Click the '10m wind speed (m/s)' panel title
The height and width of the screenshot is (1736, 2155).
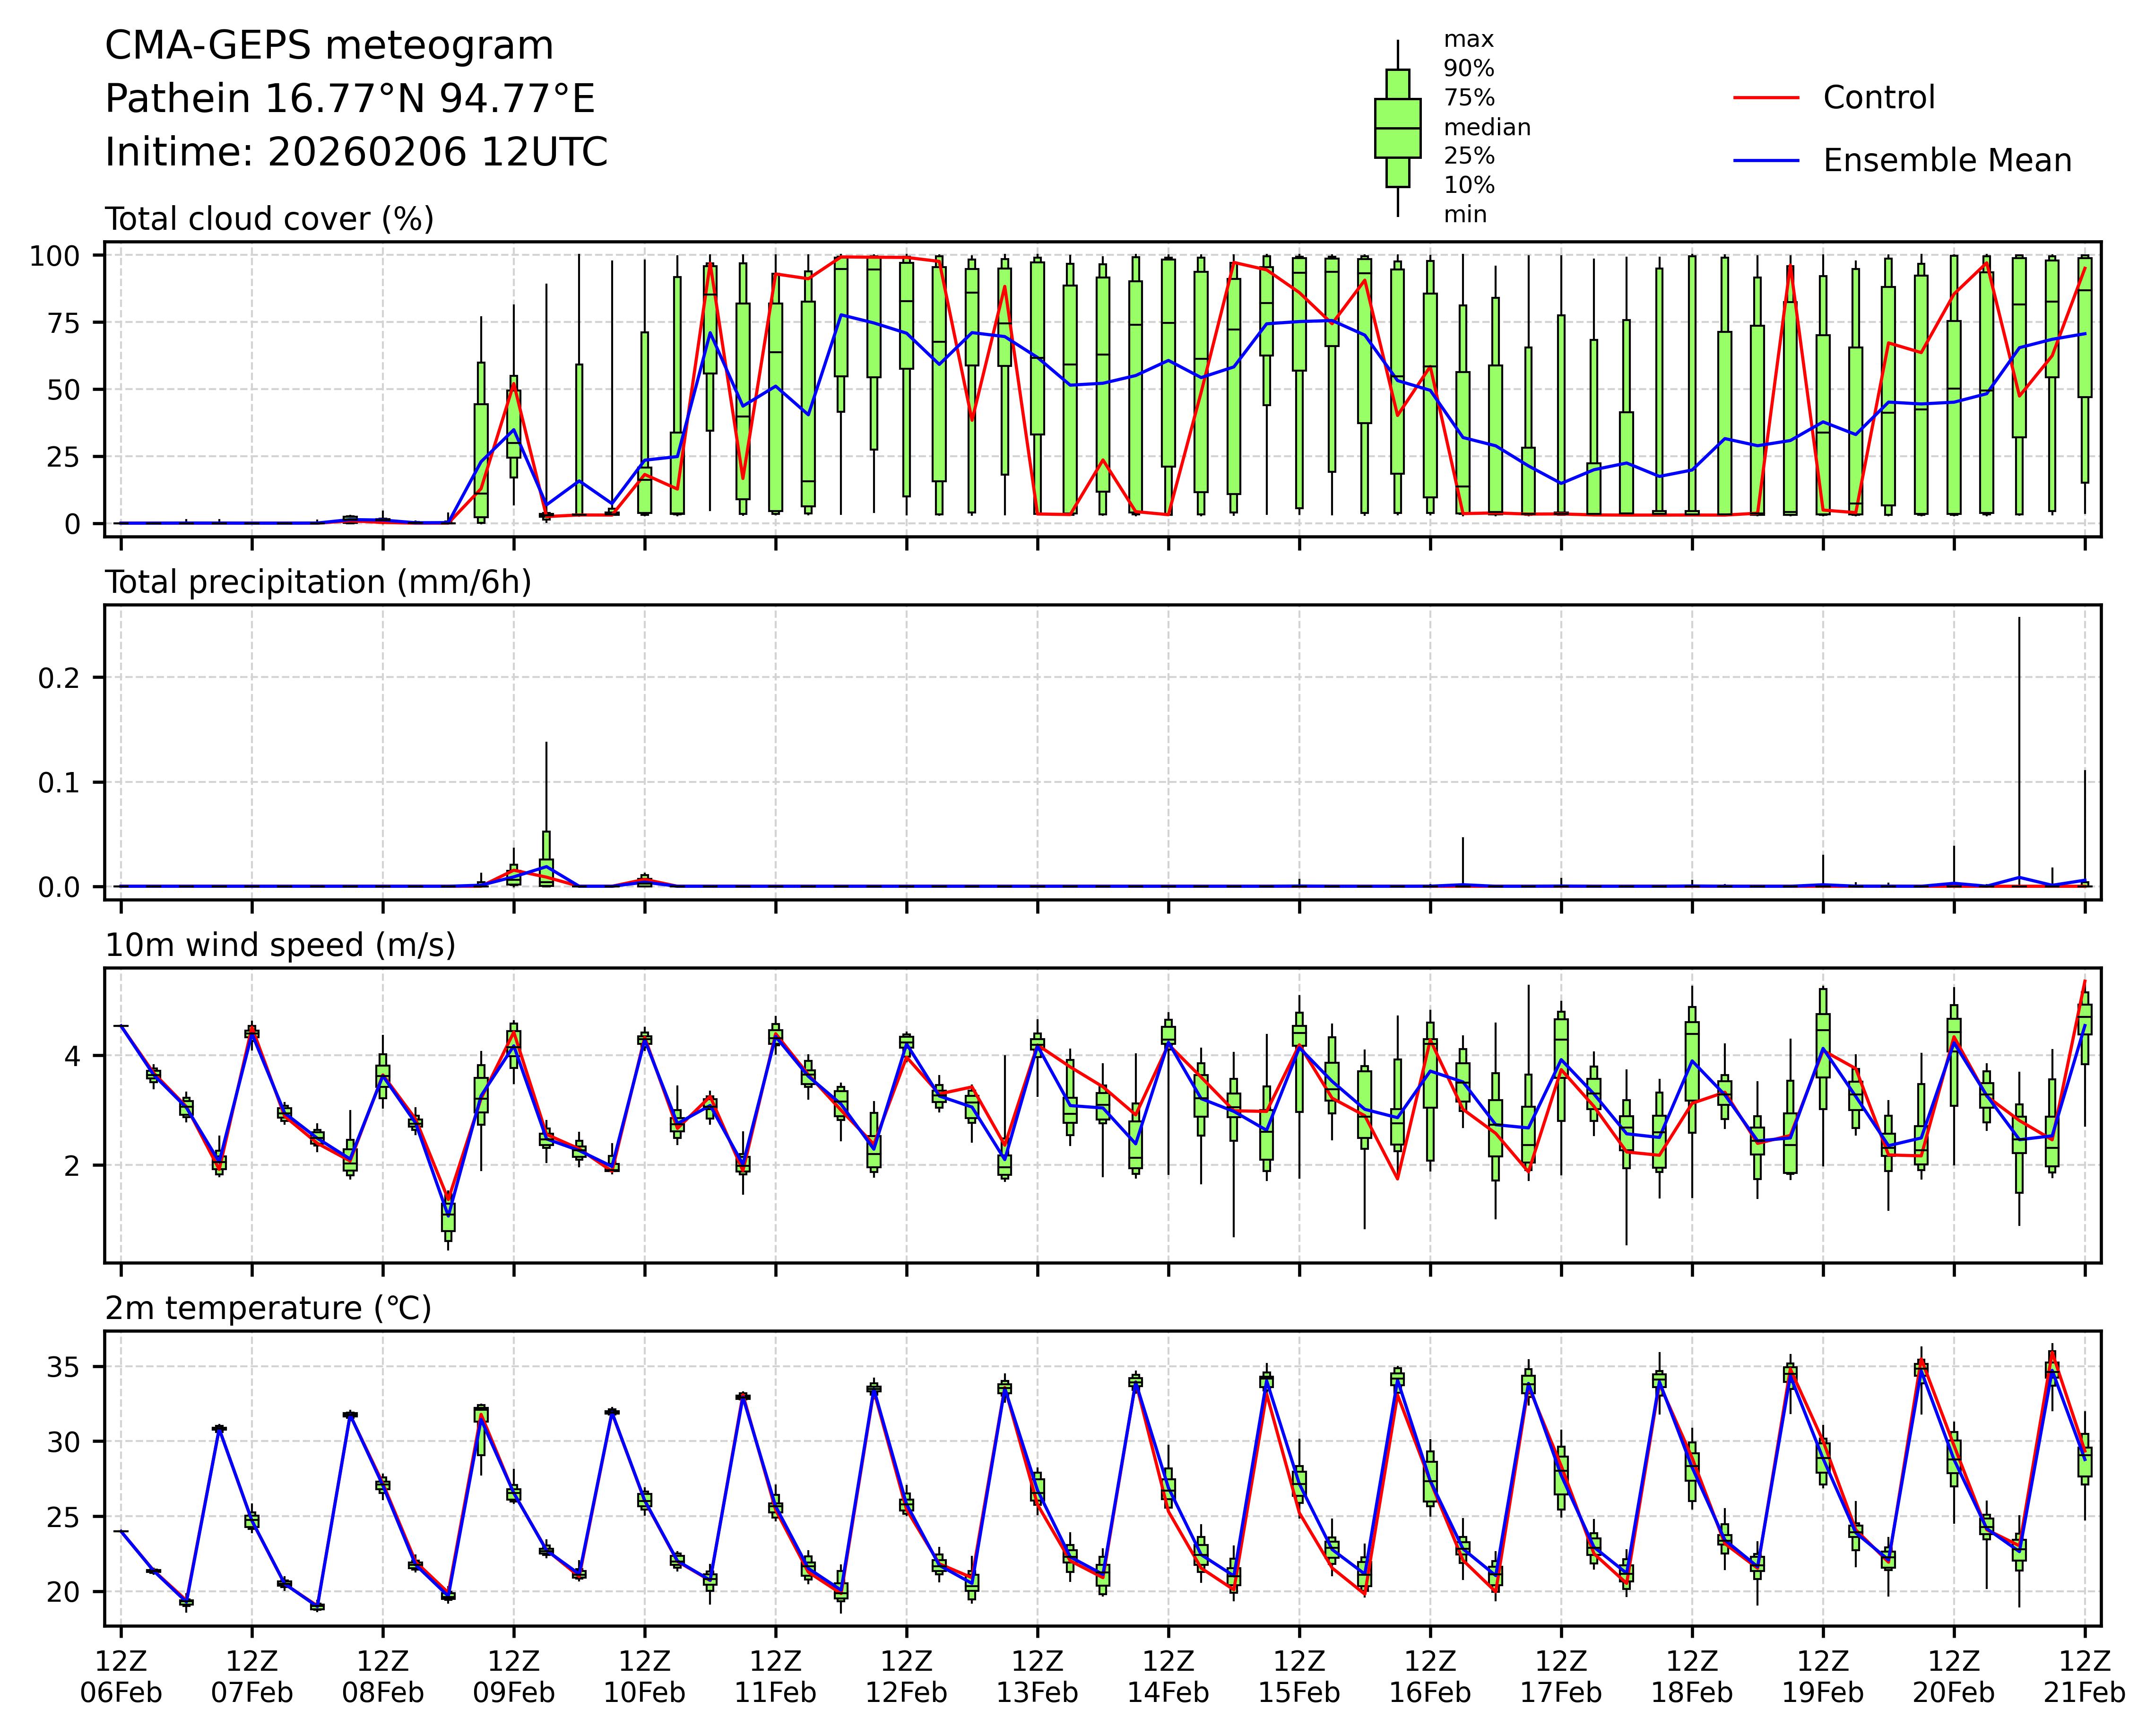pos(280,945)
